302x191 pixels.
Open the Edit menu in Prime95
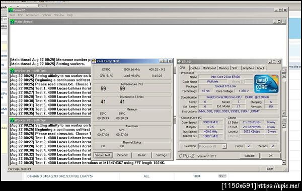pos(20,15)
